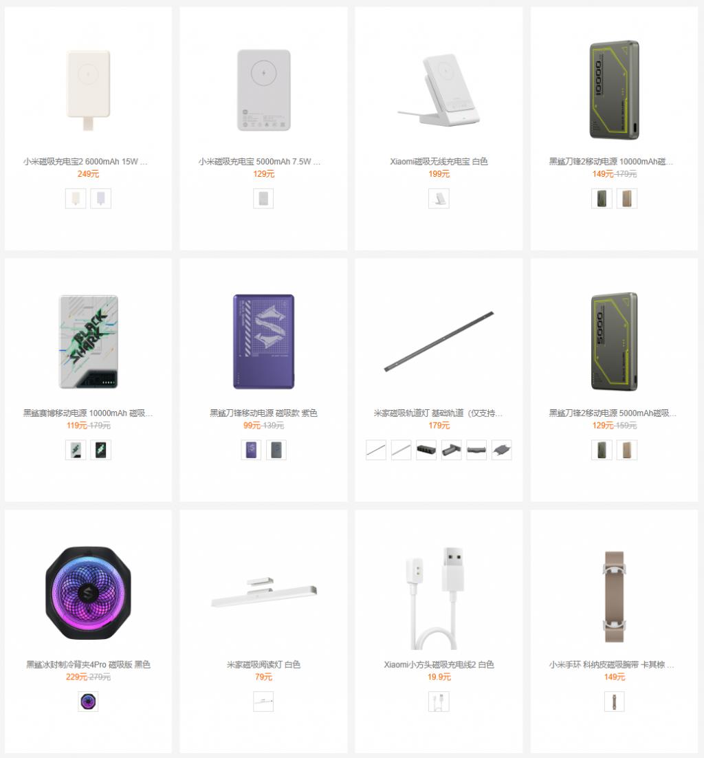This screenshot has width=704, height=758.
Task: Open the Xiaomi小方头磁吸充电线2 白色 product
Action: [439, 664]
